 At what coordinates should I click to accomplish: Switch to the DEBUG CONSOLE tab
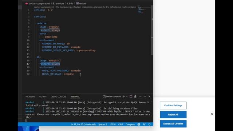[x=58, y=97]
